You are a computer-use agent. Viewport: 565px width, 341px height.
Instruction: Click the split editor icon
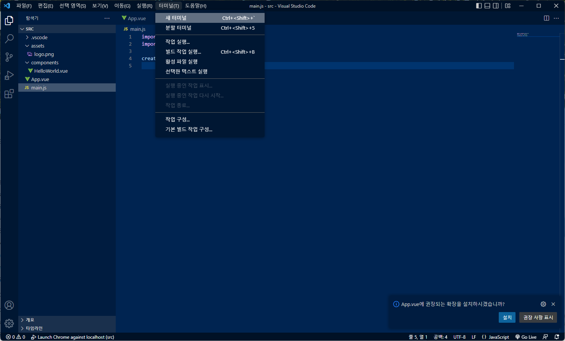[546, 18]
